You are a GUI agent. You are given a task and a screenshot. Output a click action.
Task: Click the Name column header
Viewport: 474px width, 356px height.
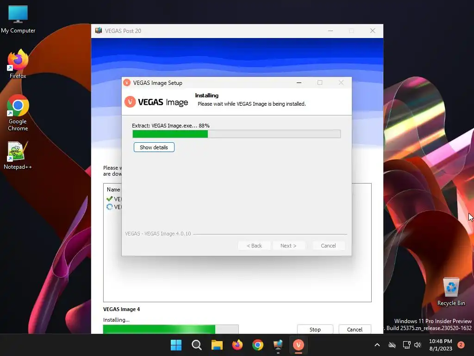[x=113, y=190]
